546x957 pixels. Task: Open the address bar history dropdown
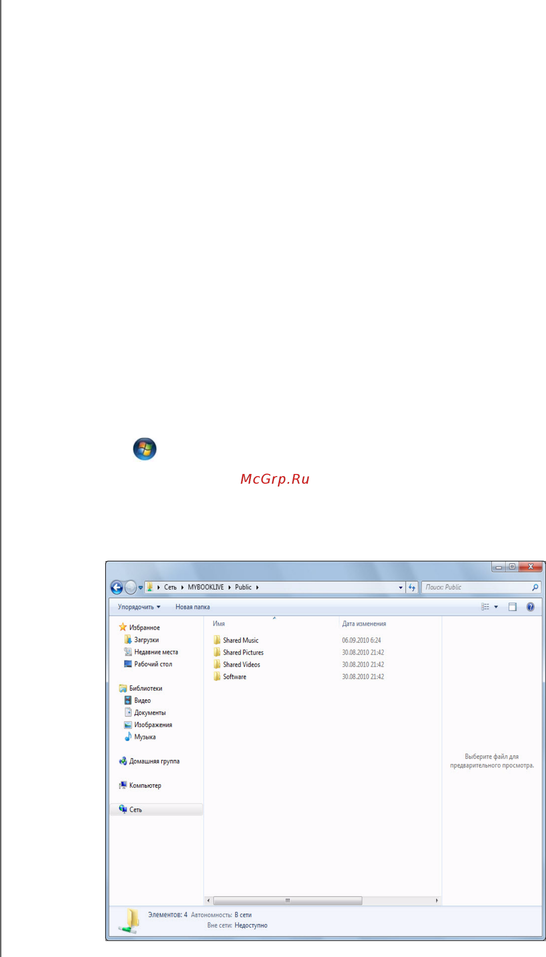[x=401, y=588]
